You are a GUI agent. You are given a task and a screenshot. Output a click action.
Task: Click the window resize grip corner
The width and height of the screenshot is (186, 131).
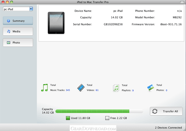(185, 130)
